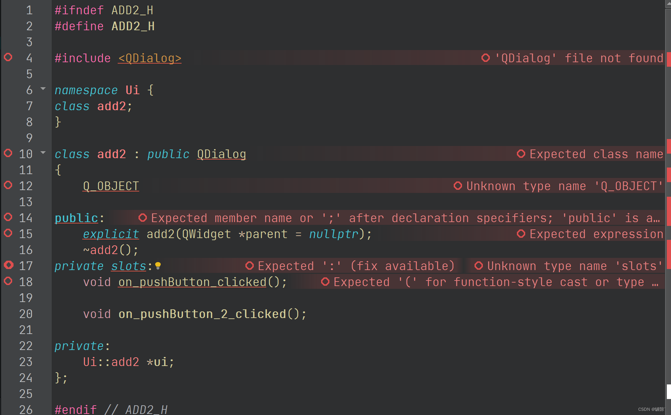Click scrollbar error marker near line 10
This screenshot has height=415, width=671.
(x=669, y=146)
